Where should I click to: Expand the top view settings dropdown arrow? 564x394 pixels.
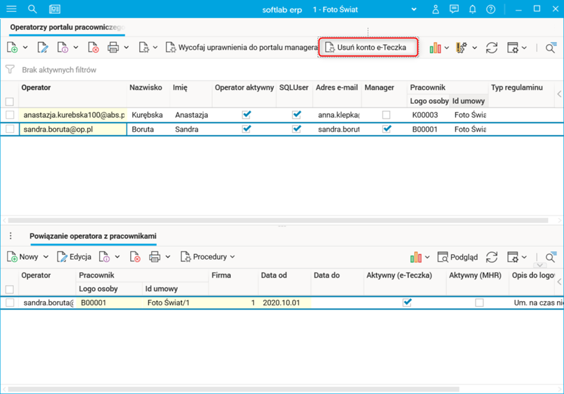524,48
